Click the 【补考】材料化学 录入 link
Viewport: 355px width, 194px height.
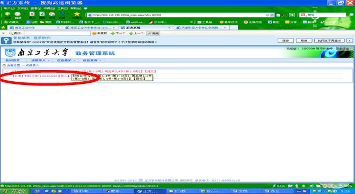(x=40, y=76)
